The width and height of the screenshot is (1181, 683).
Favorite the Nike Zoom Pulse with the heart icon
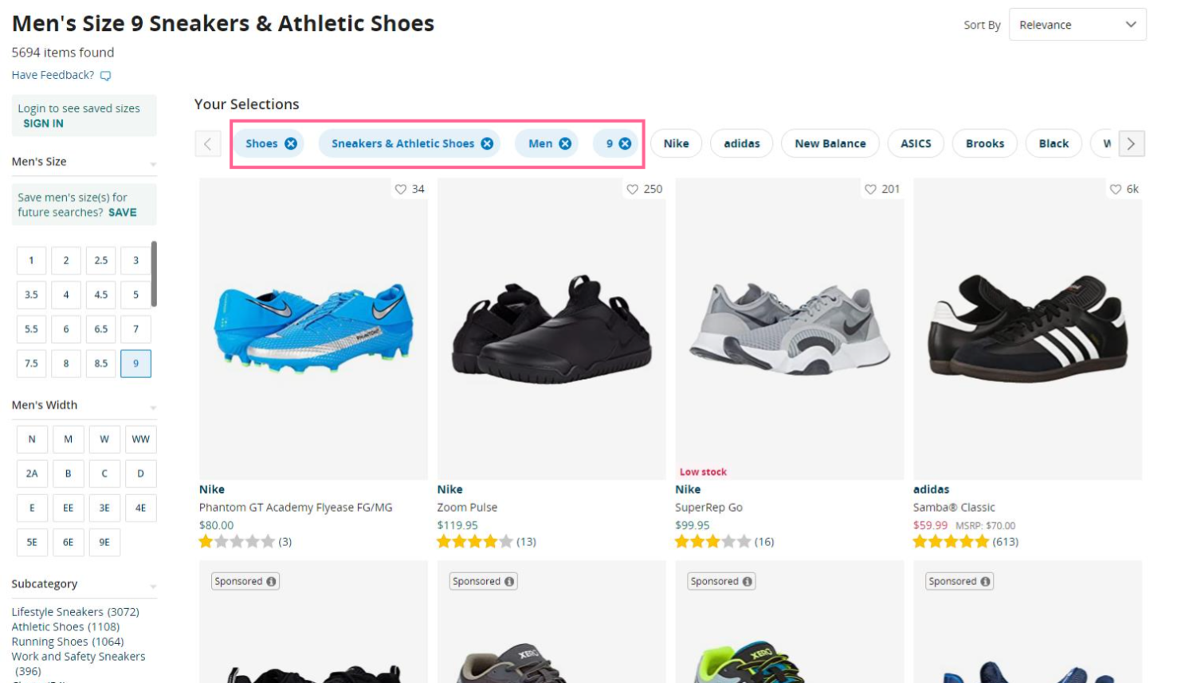point(633,189)
